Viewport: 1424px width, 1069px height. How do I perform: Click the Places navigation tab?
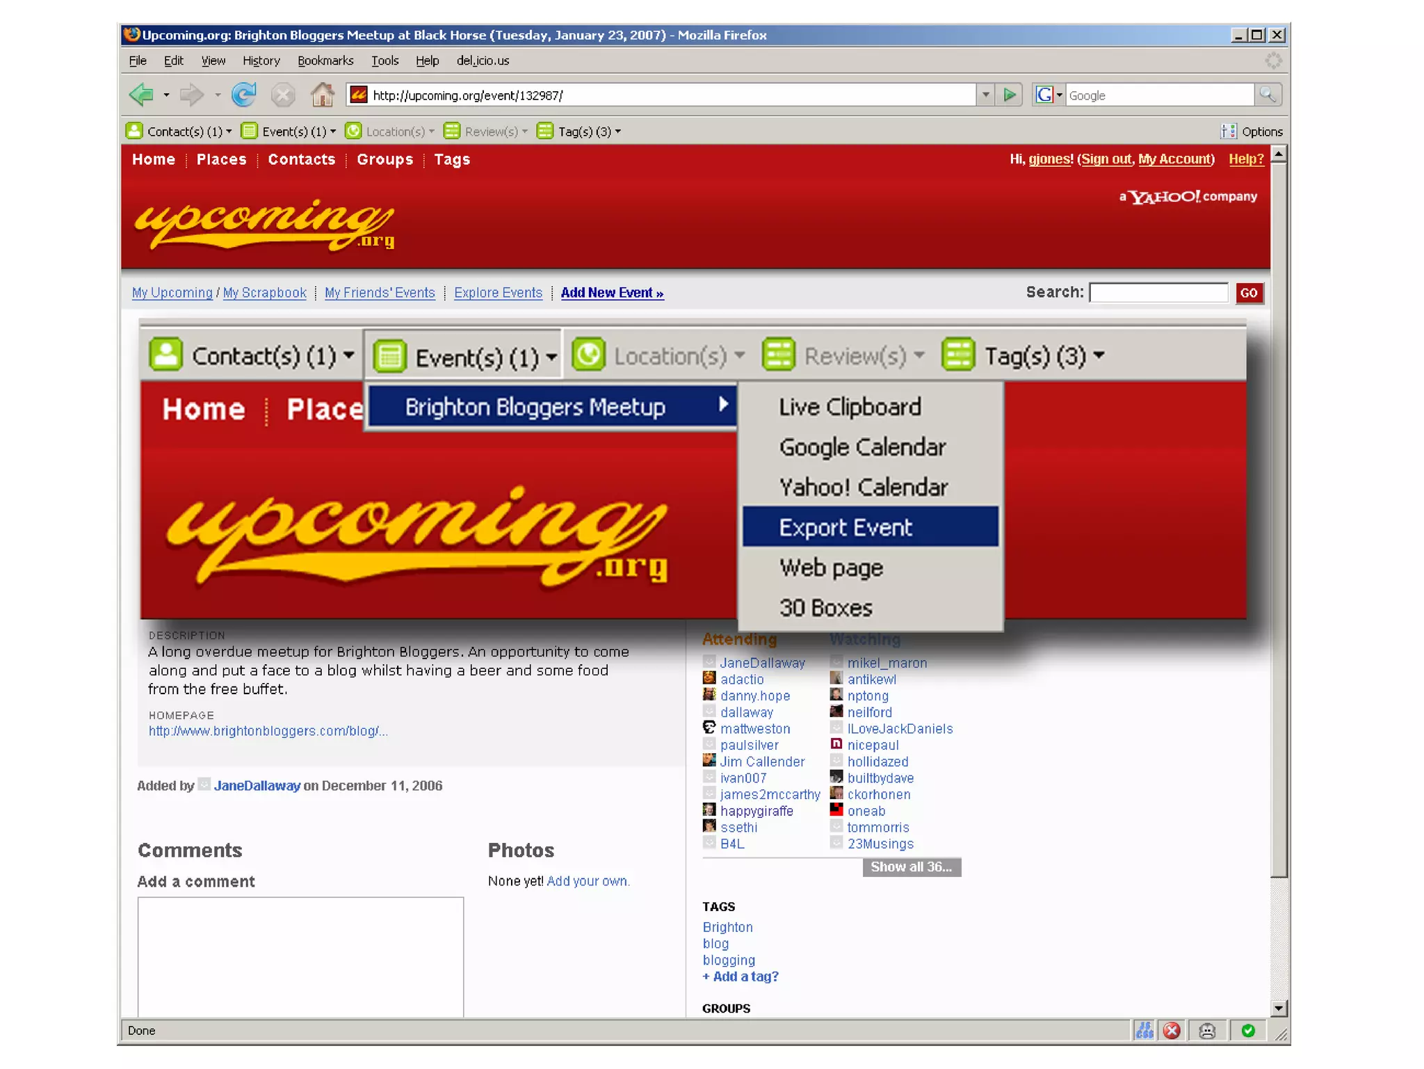[221, 159]
